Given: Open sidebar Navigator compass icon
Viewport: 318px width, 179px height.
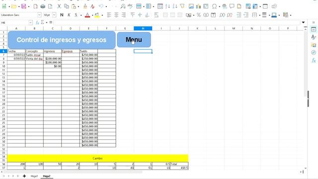Looking at the screenshot, I should point(314,53).
